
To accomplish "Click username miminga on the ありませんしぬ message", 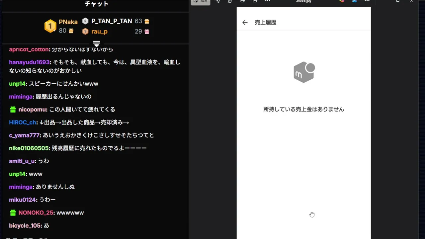I will 21,187.
